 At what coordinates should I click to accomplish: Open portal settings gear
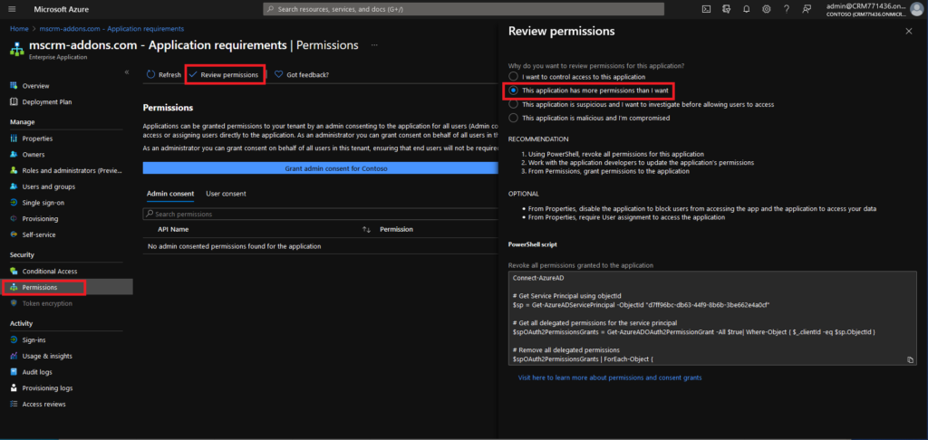pyautogui.click(x=767, y=9)
